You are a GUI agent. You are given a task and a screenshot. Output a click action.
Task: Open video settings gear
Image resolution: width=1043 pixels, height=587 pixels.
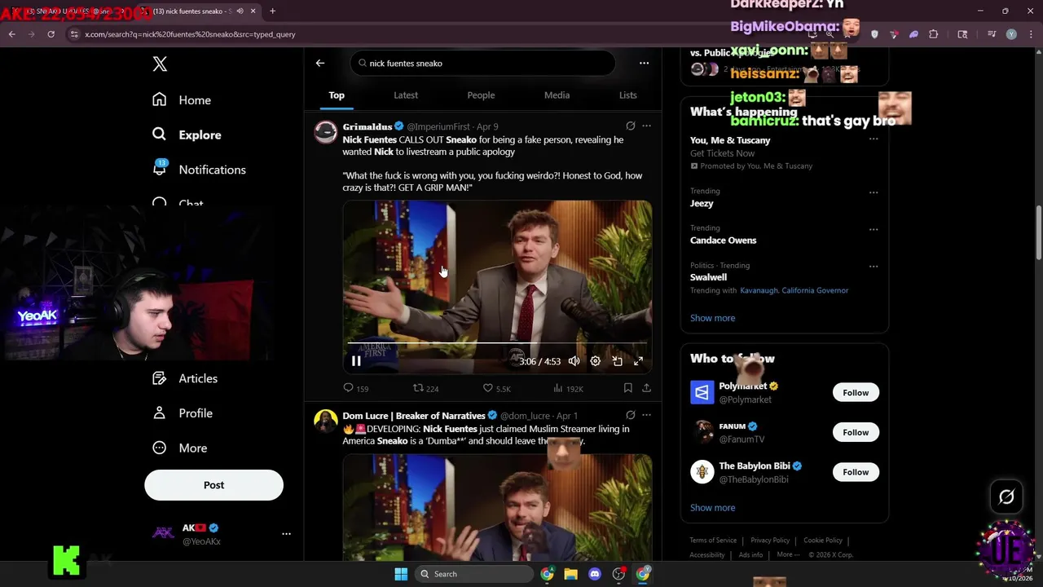pyautogui.click(x=596, y=361)
